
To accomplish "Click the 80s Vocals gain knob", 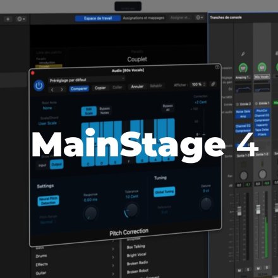I will coord(262,68).
